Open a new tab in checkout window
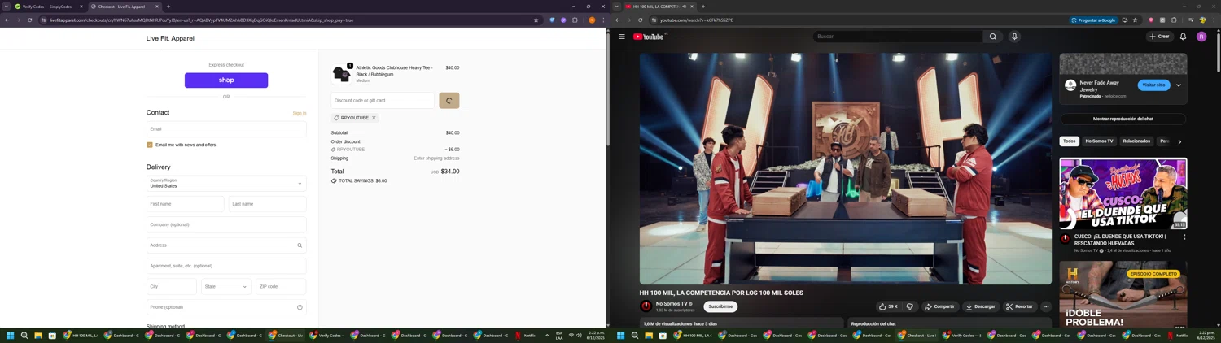The height and width of the screenshot is (343, 1221). coord(168,7)
